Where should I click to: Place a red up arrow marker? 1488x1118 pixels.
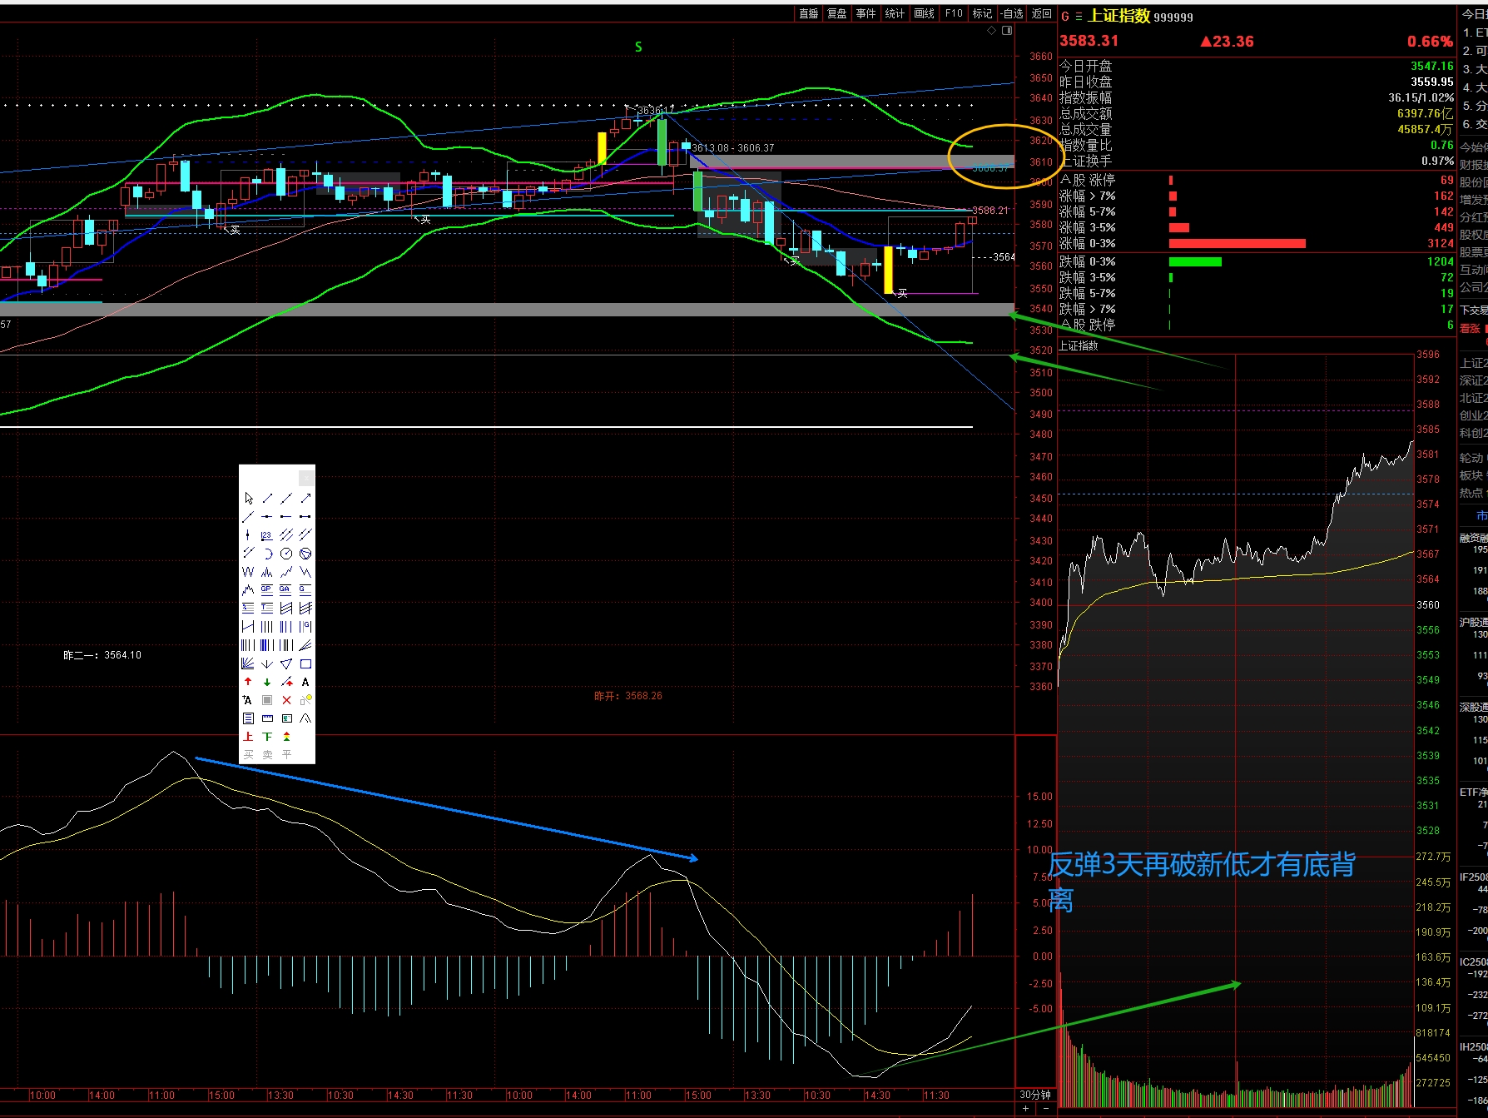click(248, 682)
